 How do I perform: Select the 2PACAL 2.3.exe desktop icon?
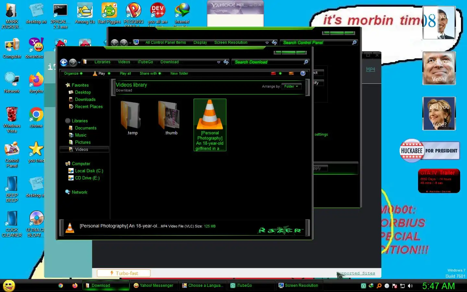pyautogui.click(x=60, y=16)
